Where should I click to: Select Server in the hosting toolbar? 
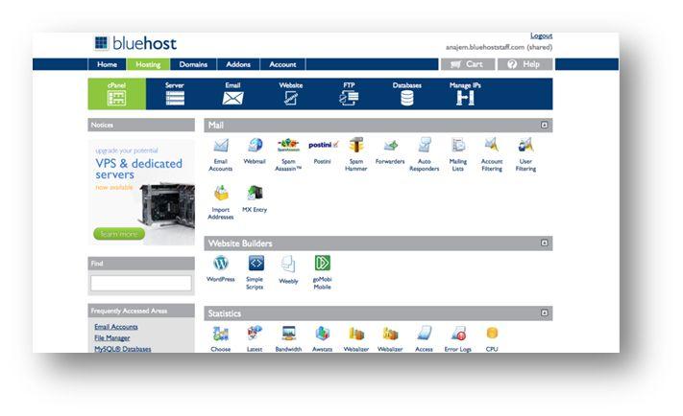pos(175,94)
